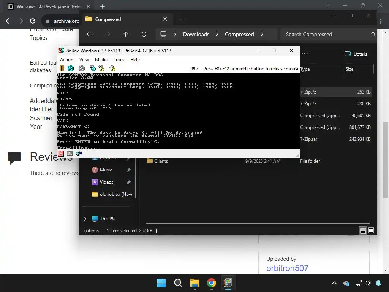Open the old roblox folder in sidebar
389x292 pixels.
click(x=112, y=194)
